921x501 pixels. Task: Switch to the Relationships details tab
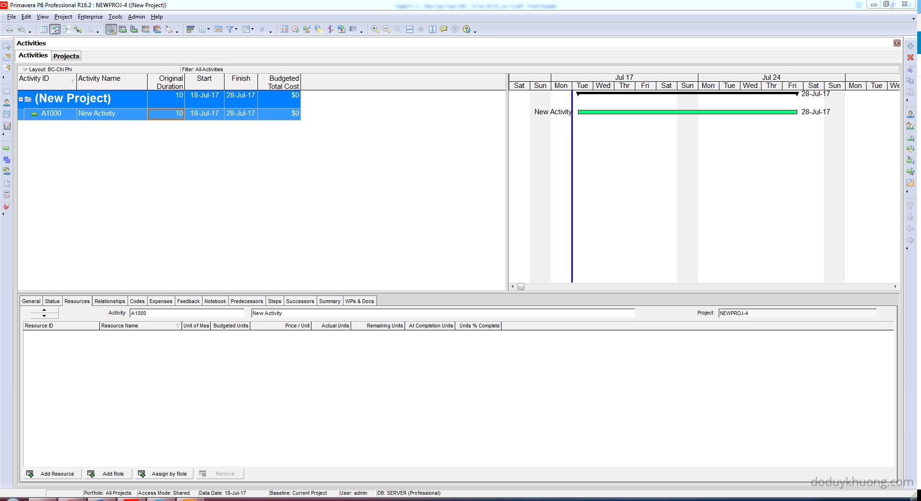[x=109, y=301]
